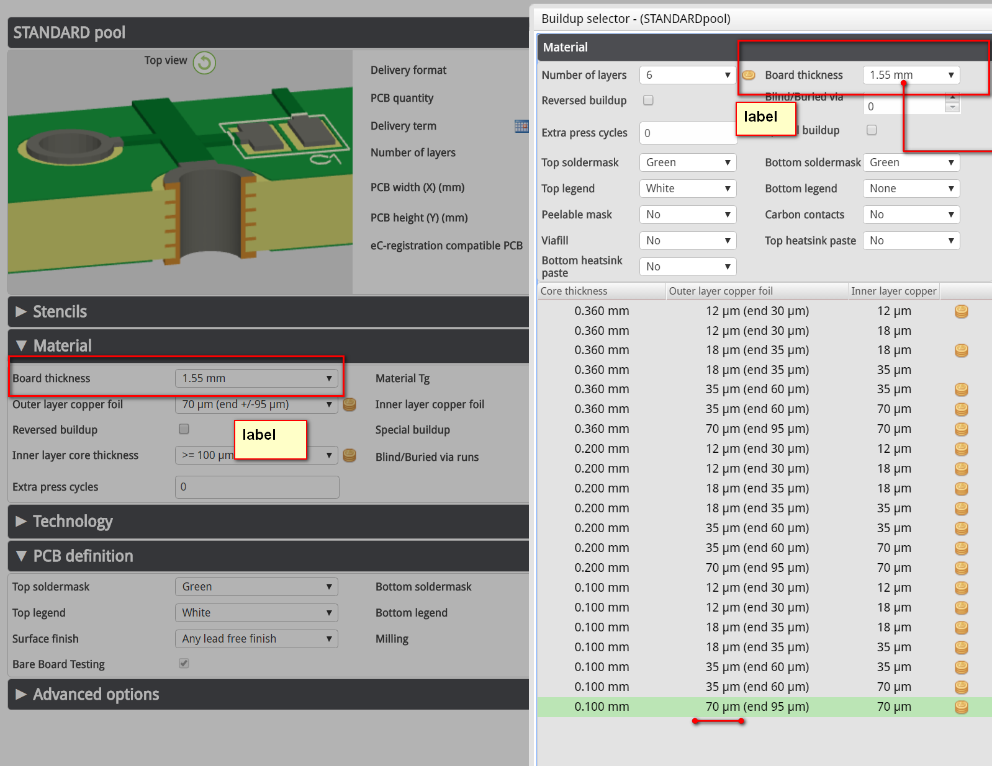Expand the Technology section

tap(268, 522)
